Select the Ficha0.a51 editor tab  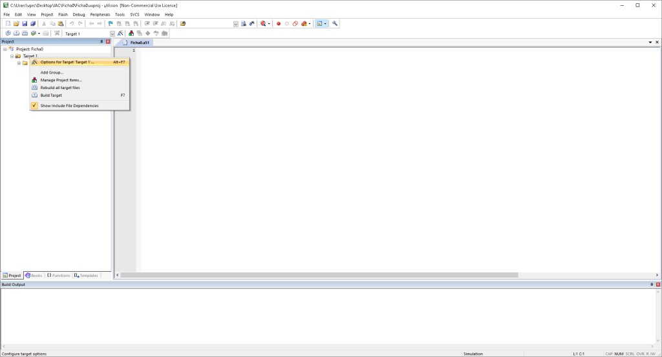point(138,42)
